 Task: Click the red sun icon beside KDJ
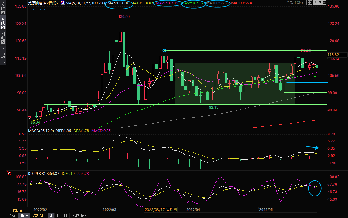click(x=9, y=173)
